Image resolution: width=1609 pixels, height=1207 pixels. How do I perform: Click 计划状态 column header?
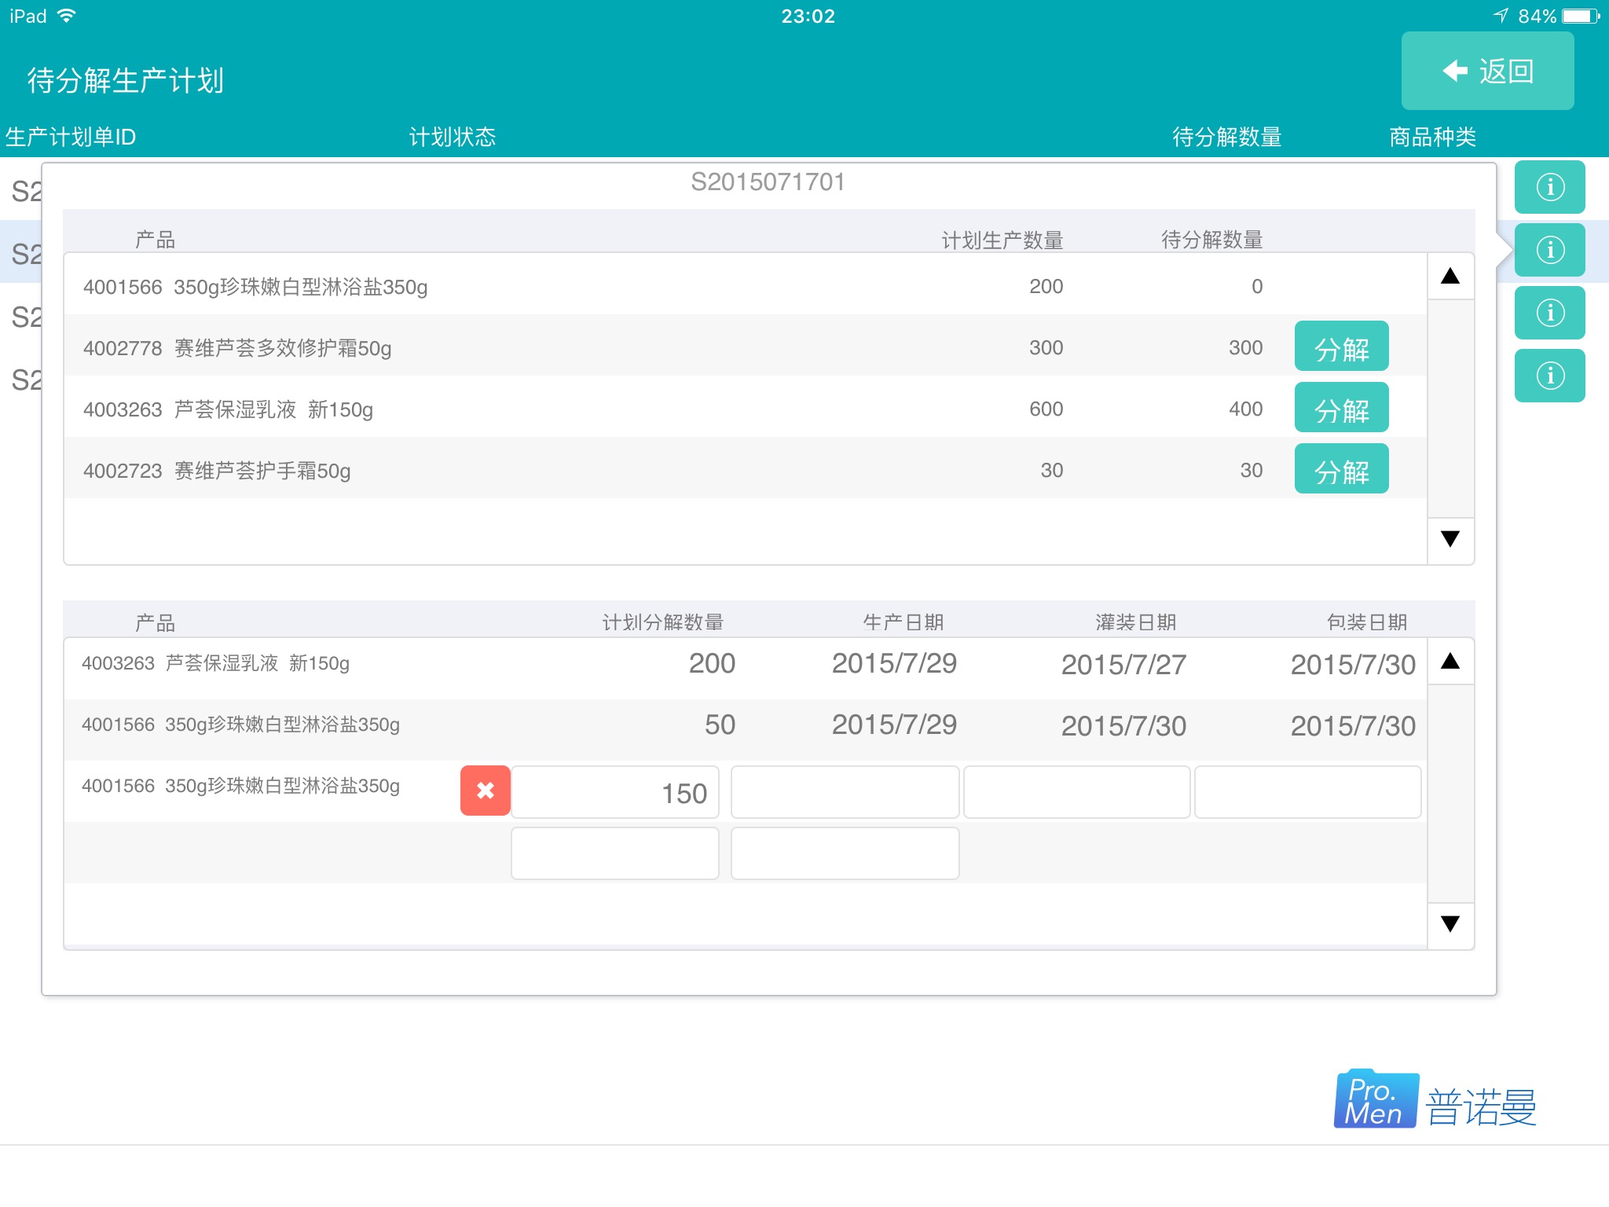click(453, 137)
